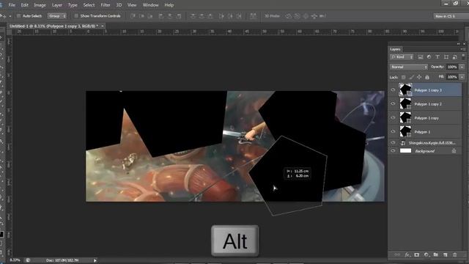Distribute top edges icon
The height and width of the screenshot is (264, 469).
pos(193,16)
